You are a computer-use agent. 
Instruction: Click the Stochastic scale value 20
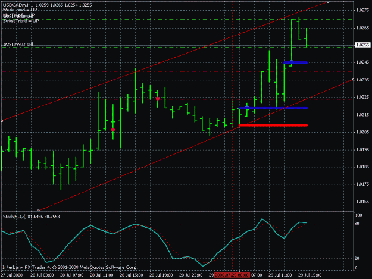(357, 258)
